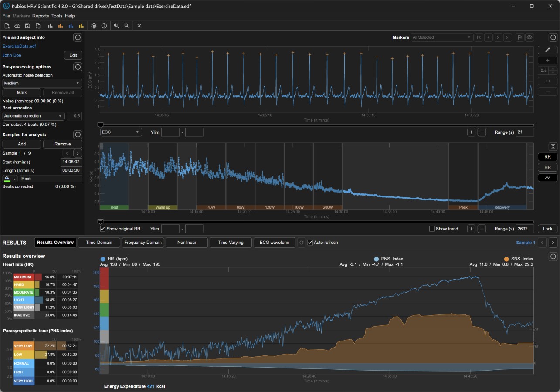Click the trend line icon below HR button
The width and height of the screenshot is (560, 392).
click(x=547, y=178)
